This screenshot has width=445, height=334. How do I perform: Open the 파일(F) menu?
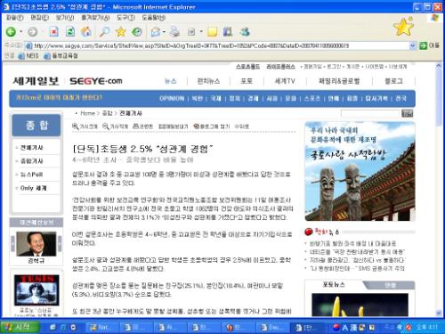(x=14, y=18)
